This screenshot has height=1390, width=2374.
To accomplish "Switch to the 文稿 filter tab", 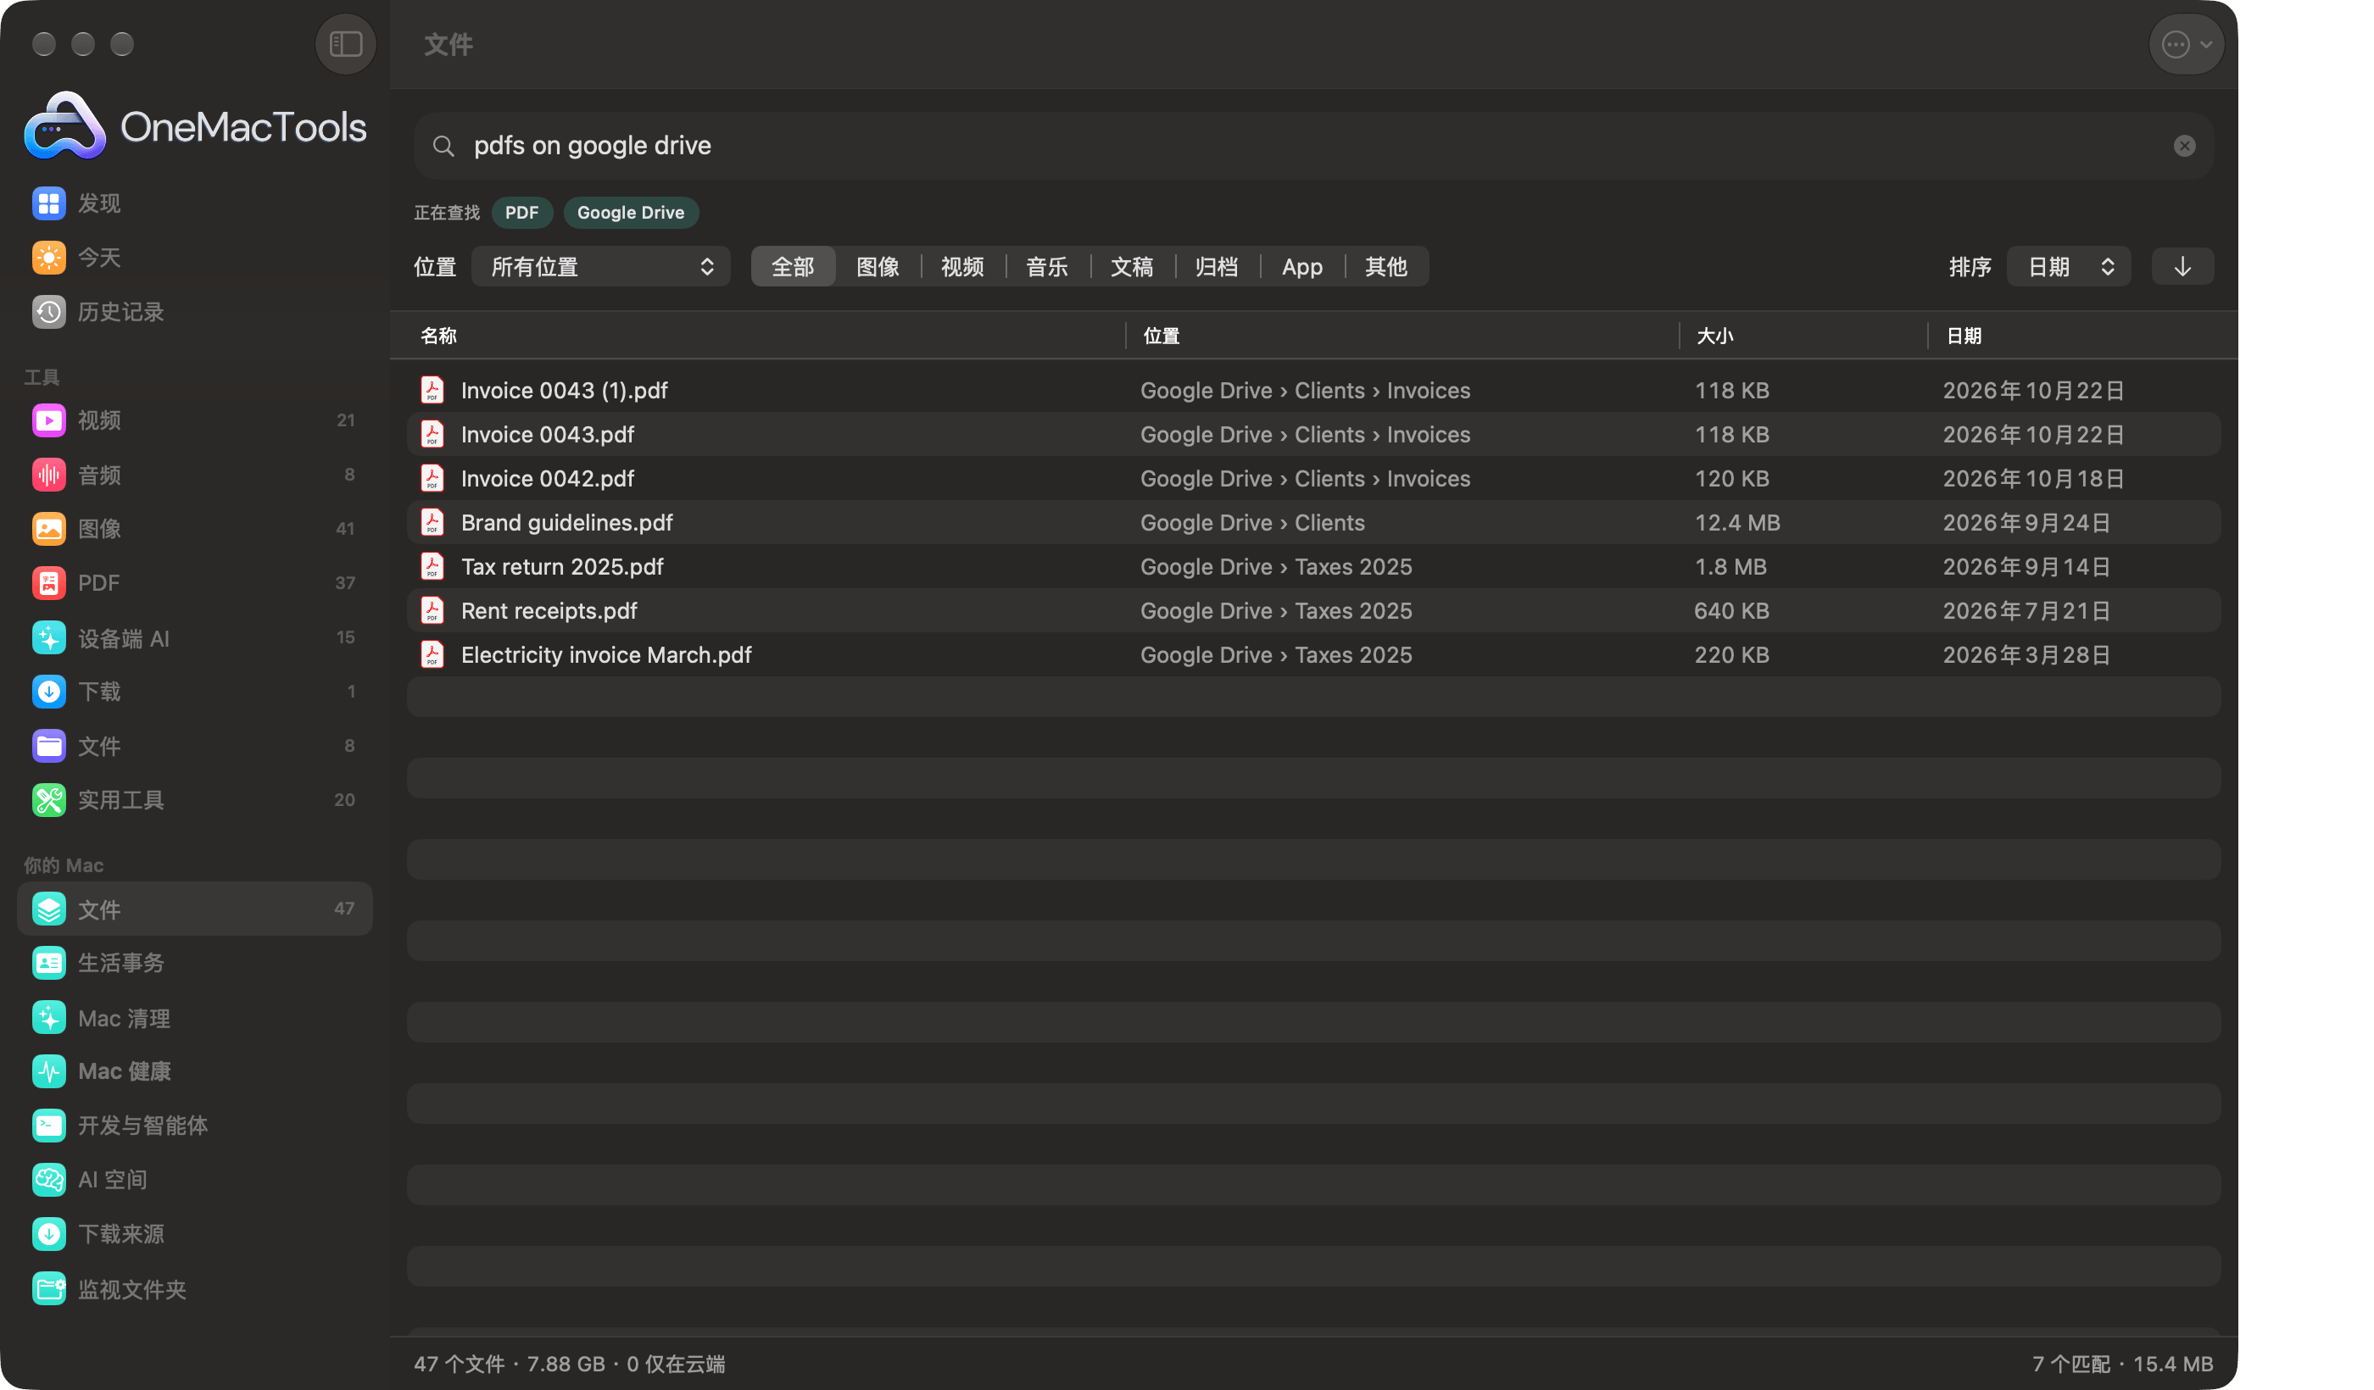I will [1131, 266].
